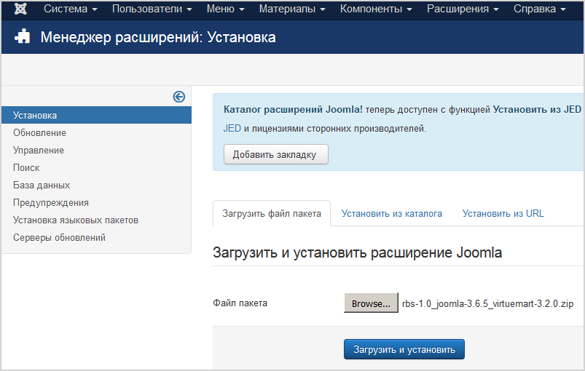Go to Установка языковых пакетов
Screen dimensions: 585x371
(x=76, y=220)
